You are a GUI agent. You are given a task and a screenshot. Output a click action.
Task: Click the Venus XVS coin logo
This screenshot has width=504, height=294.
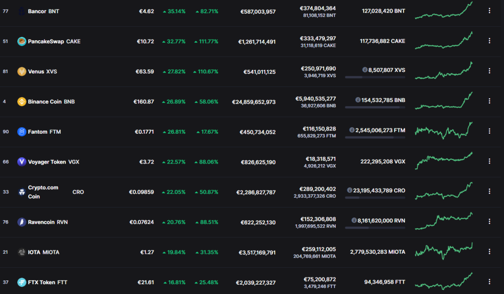22,72
